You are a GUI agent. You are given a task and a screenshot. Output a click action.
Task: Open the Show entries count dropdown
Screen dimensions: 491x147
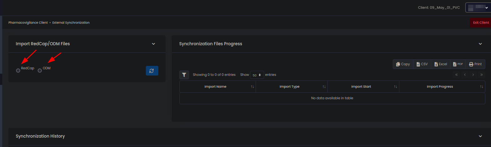[x=257, y=75]
